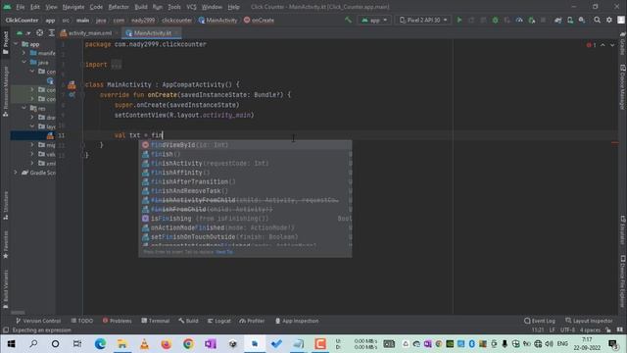Toggle the Build Variants side panel
The image size is (627, 353).
pos(6,289)
